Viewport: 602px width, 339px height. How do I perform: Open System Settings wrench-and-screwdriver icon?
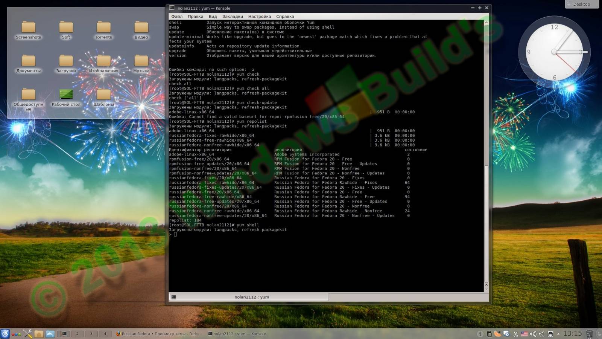click(27, 333)
